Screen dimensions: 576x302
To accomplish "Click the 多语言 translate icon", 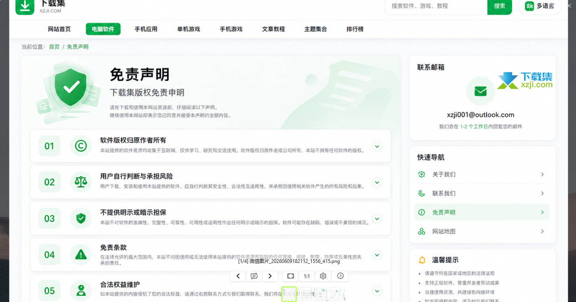I will [529, 6].
